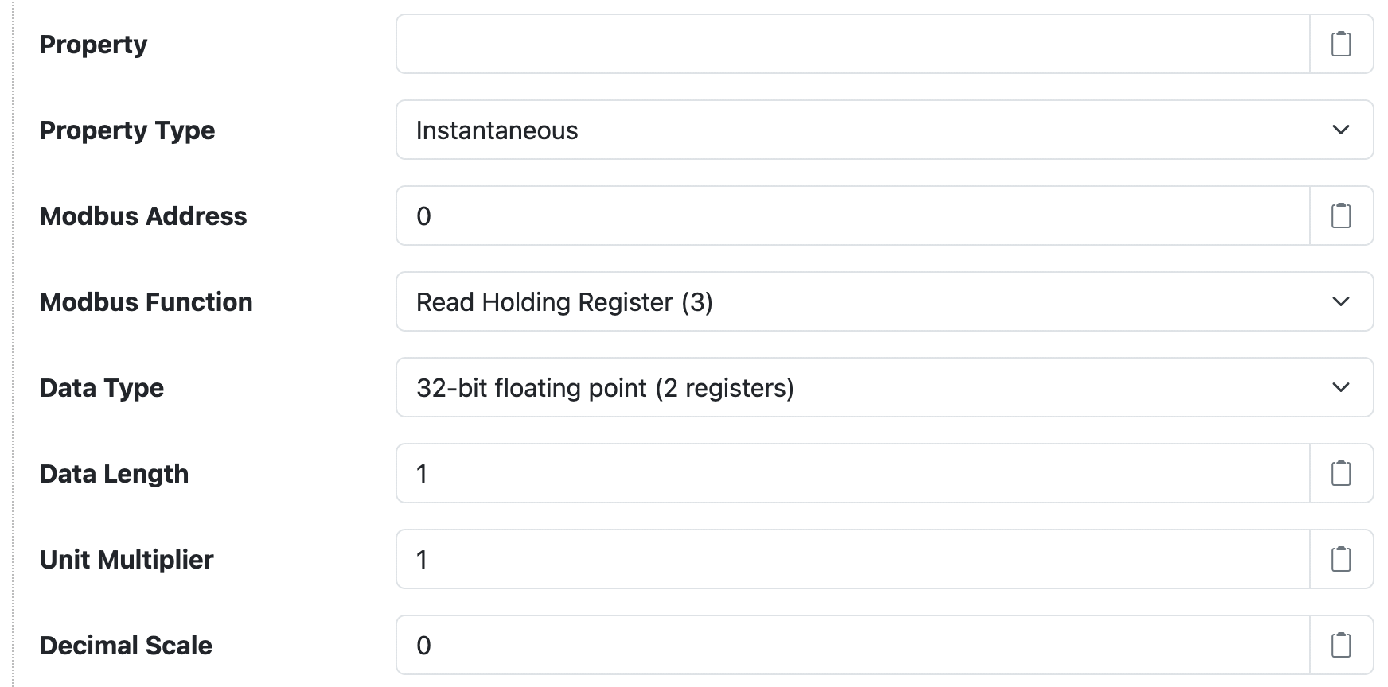This screenshot has width=1388, height=687.
Task: Select the Modbus Address value field
Action: point(796,215)
